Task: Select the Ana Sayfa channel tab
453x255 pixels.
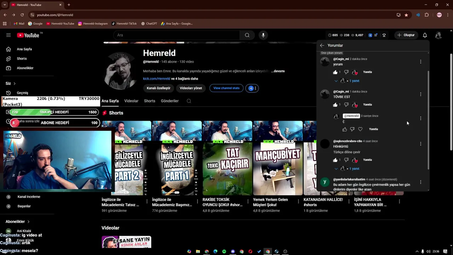Action: 110,101
